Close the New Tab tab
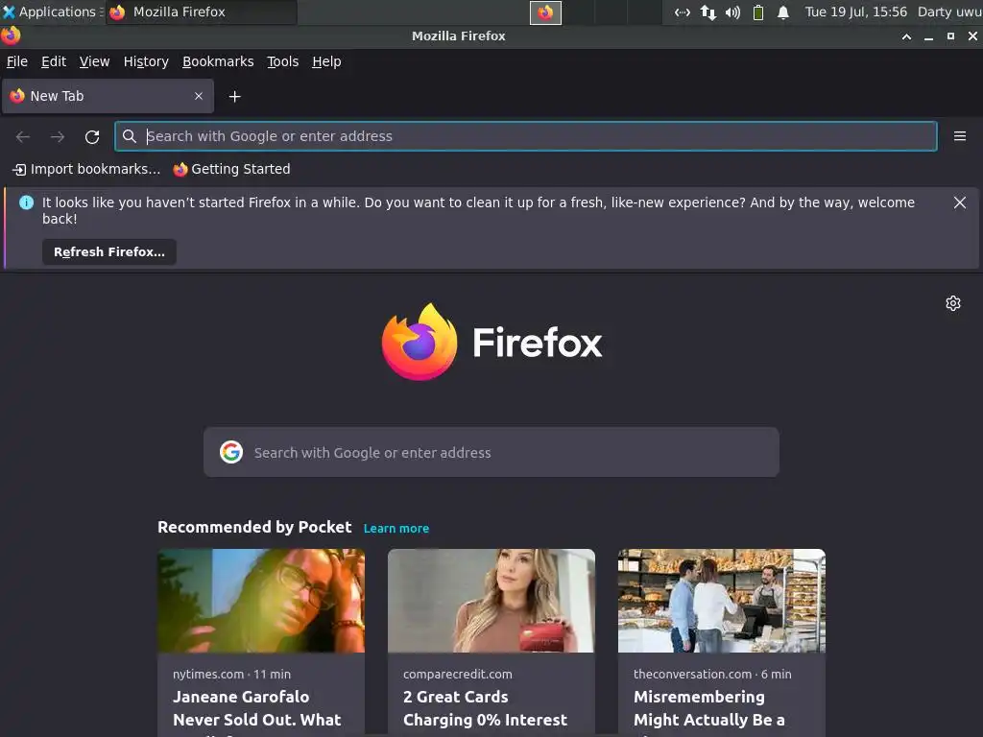 198,96
